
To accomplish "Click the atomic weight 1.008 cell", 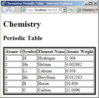I will coord(80,58).
